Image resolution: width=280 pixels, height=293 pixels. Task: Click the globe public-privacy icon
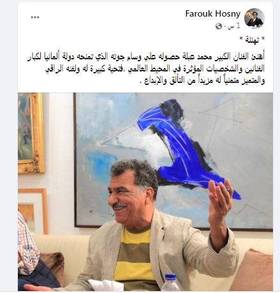pyautogui.click(x=219, y=26)
